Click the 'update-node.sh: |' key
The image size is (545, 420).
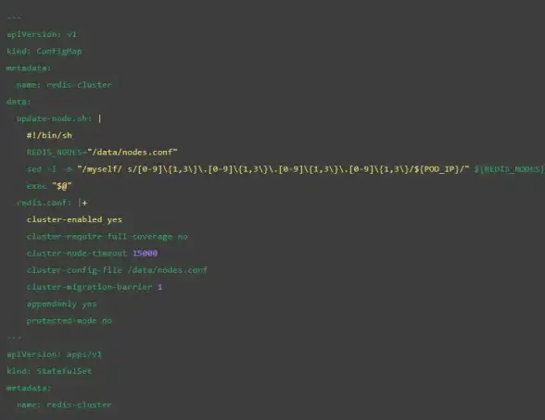click(59, 118)
